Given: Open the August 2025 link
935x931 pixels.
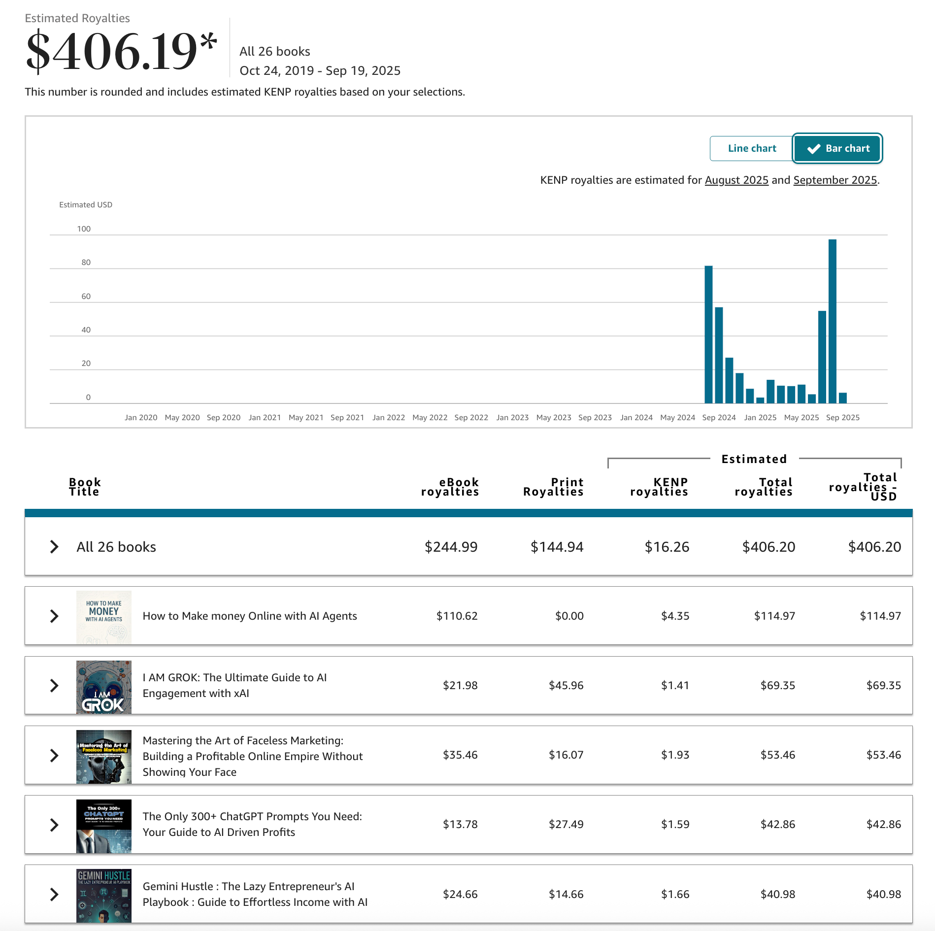Looking at the screenshot, I should (736, 180).
